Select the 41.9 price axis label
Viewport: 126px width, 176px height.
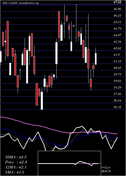point(116,55)
